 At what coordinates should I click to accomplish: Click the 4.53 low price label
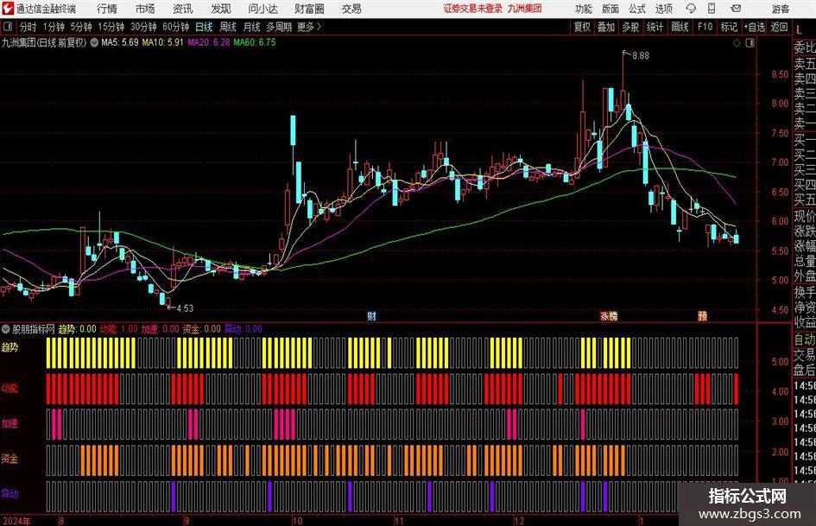click(185, 308)
